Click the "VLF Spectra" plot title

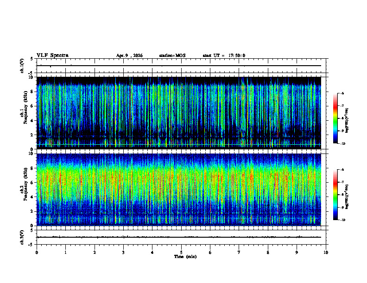pos(52,55)
